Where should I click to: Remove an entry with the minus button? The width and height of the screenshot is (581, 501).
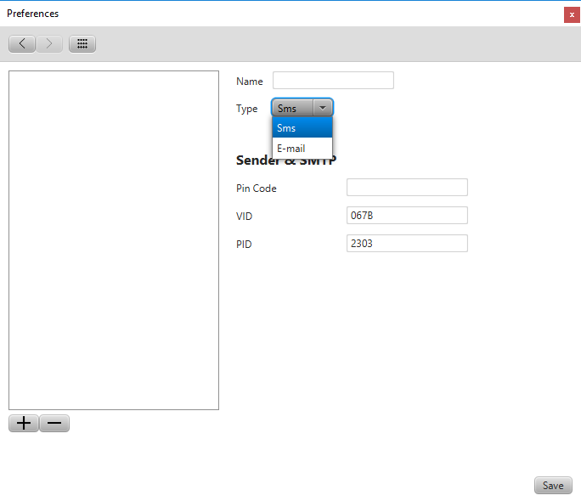54,424
